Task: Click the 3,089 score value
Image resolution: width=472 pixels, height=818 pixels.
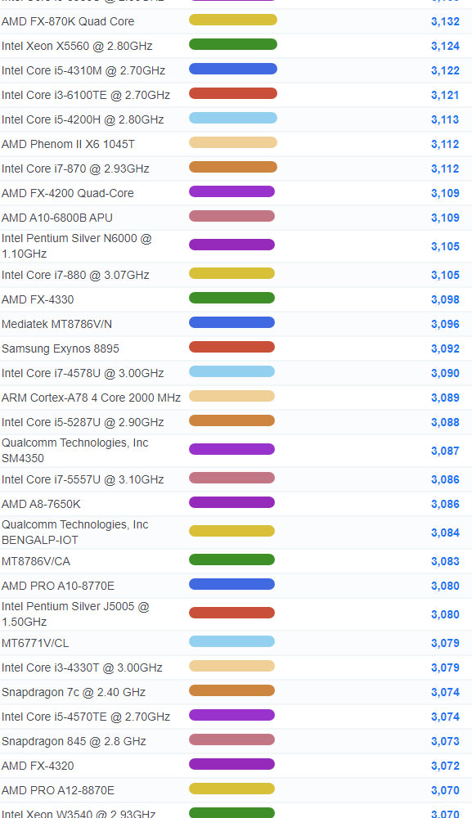Action: [445, 398]
